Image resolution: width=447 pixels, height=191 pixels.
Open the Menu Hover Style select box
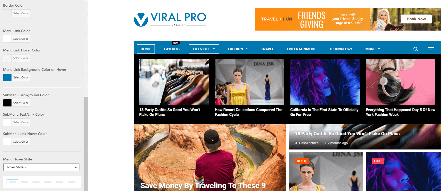(x=41, y=167)
